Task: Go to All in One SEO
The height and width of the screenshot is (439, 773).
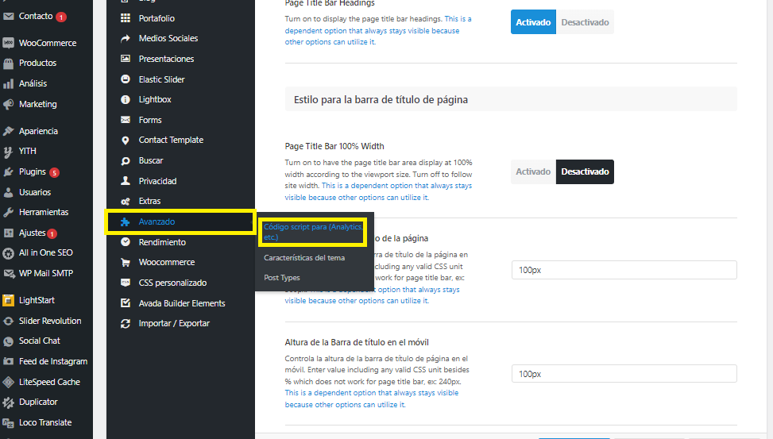Action: click(46, 253)
